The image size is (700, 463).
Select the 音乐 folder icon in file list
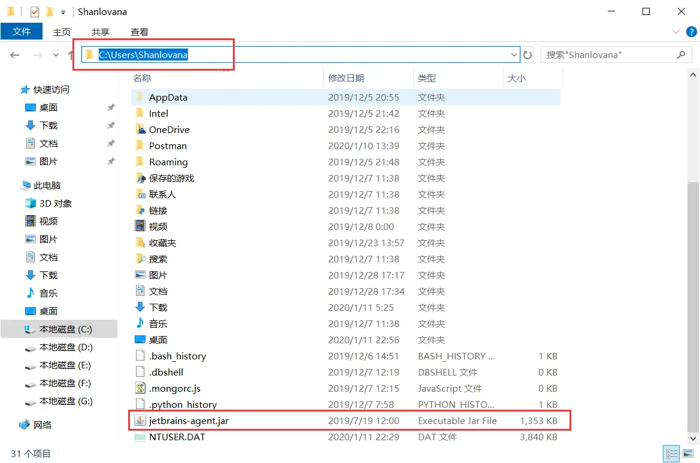pyautogui.click(x=140, y=323)
